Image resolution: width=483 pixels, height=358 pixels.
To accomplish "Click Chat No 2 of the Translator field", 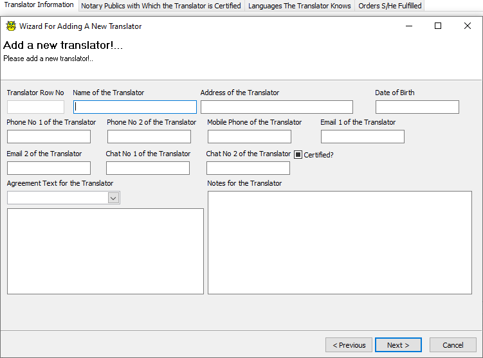I will tap(248, 168).
